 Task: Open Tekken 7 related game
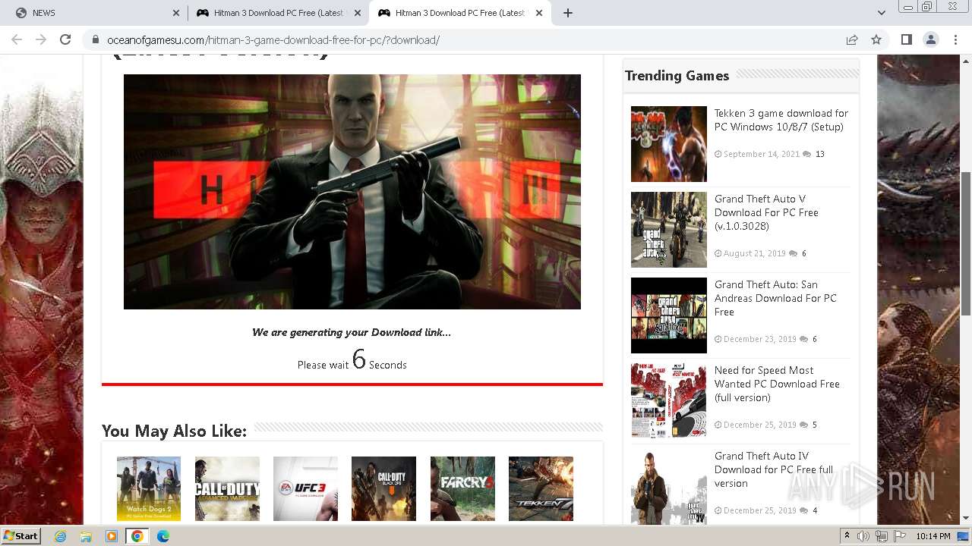click(541, 488)
